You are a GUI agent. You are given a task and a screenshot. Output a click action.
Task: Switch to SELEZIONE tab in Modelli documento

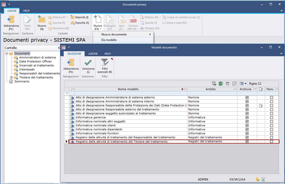[x=74, y=54]
